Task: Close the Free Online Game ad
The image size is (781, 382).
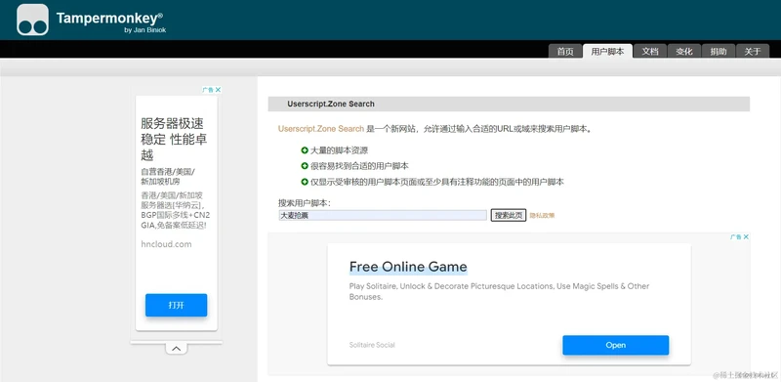Action: point(746,236)
